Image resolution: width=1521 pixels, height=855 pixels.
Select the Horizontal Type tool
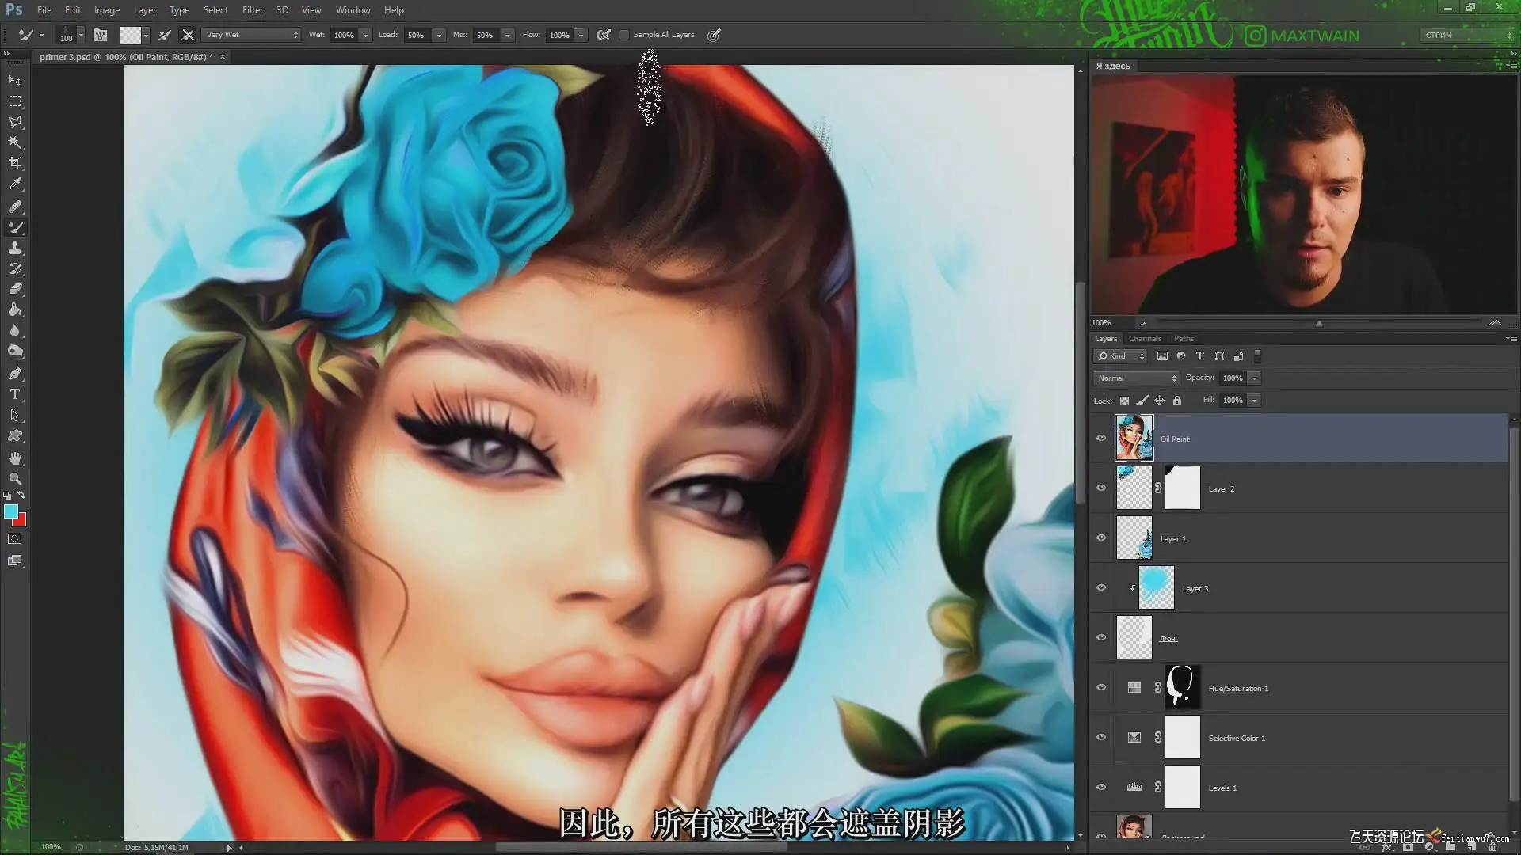(x=15, y=393)
